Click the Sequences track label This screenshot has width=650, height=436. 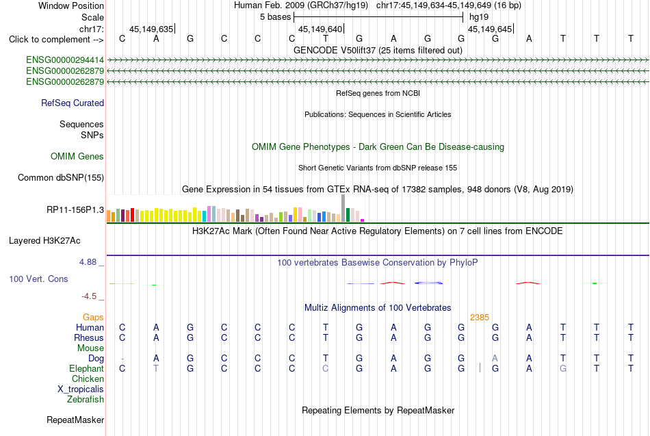[81, 124]
